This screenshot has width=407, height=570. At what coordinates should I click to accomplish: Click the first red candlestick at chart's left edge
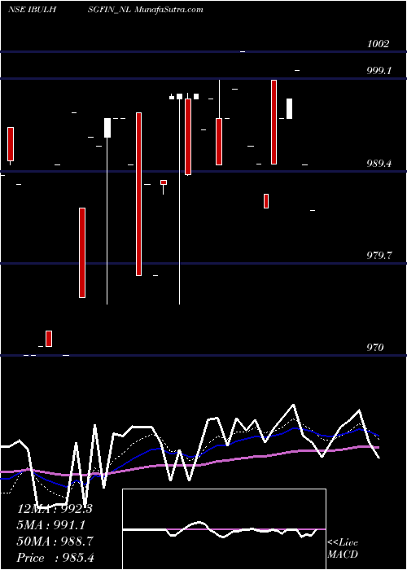11,144
